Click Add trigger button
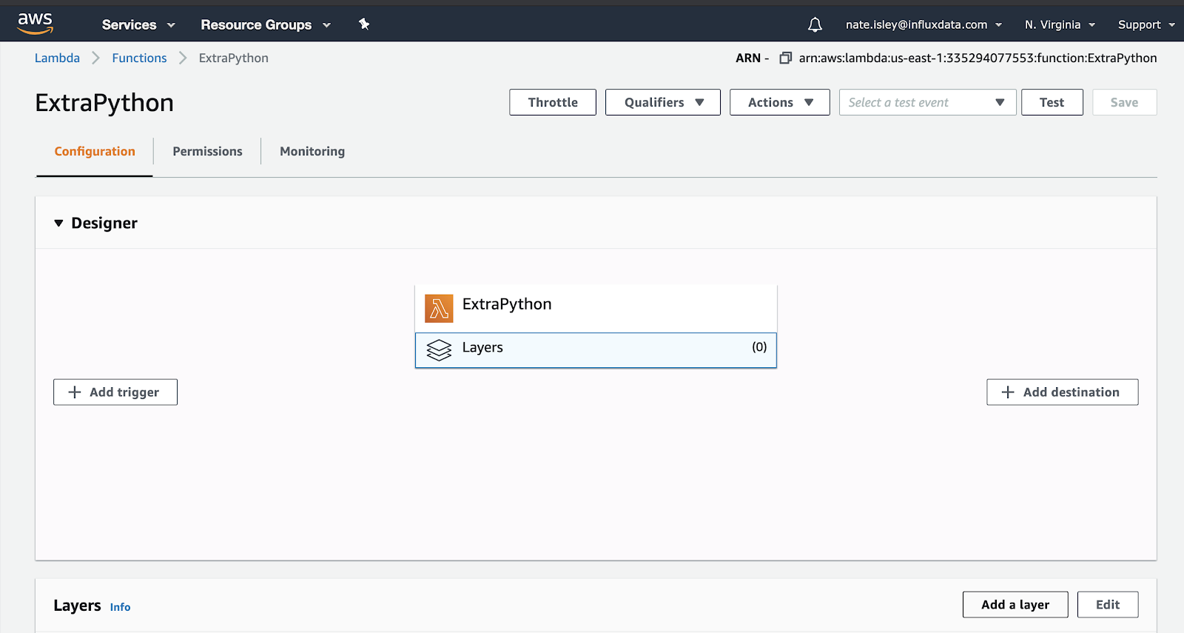This screenshot has height=633, width=1184. point(115,392)
